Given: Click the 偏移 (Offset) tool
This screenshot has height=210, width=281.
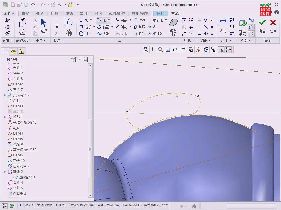Looking at the screenshot, I should point(140,20).
